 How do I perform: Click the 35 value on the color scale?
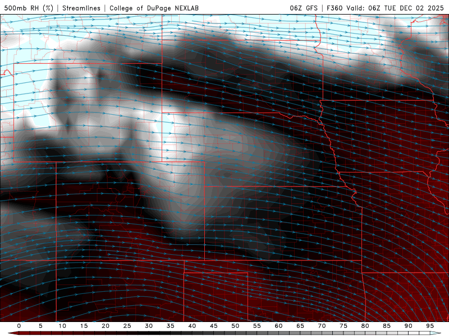coord(171,326)
